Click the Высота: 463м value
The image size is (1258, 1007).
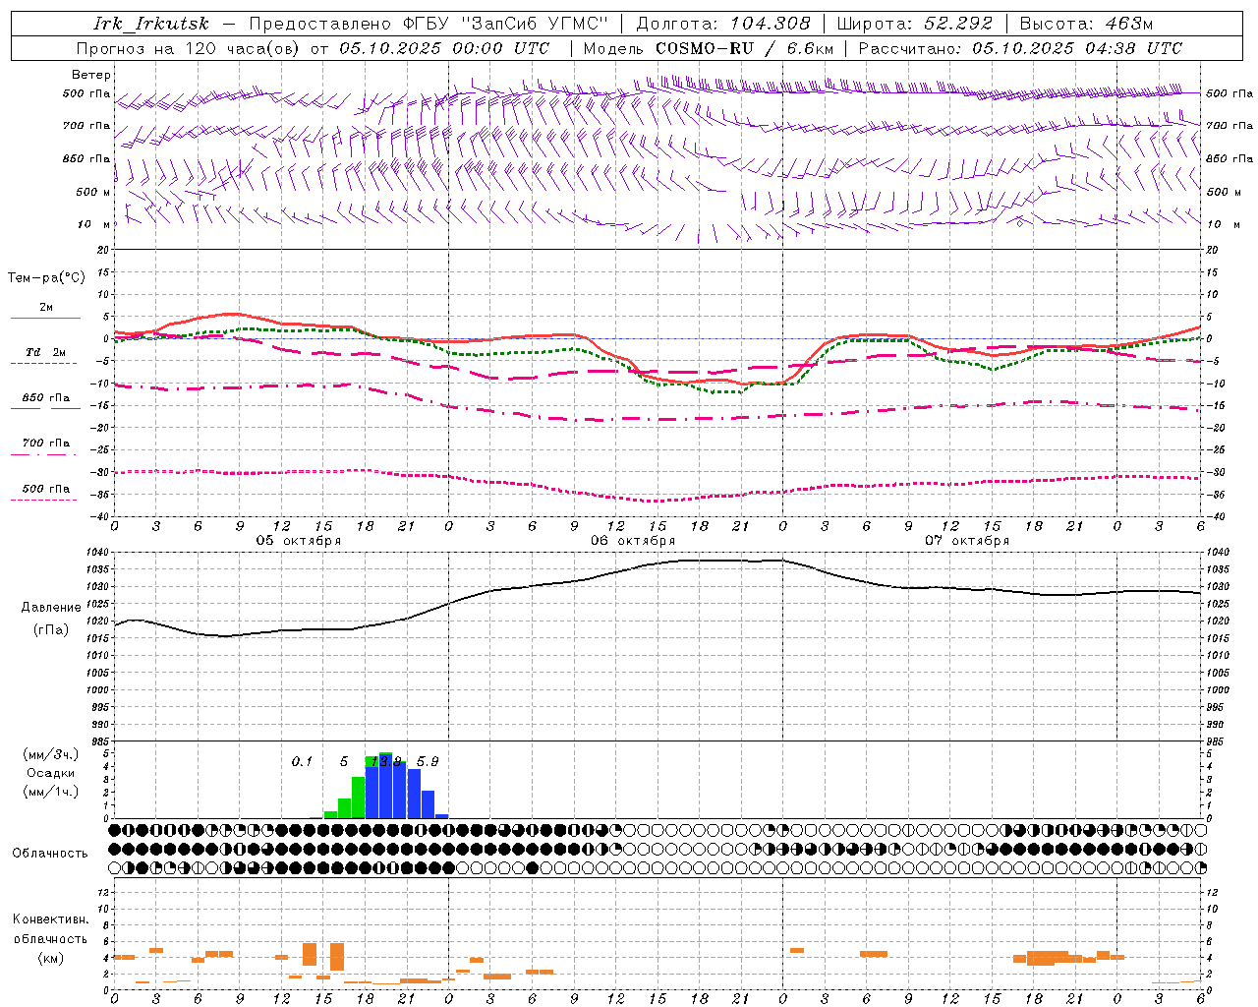[x=1086, y=24]
